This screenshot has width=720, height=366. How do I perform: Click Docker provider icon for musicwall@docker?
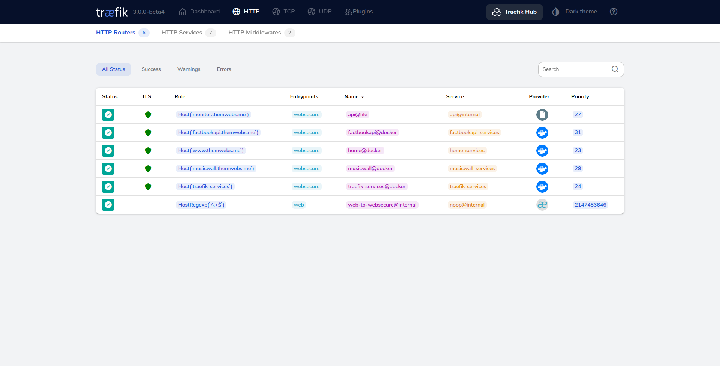point(542,169)
